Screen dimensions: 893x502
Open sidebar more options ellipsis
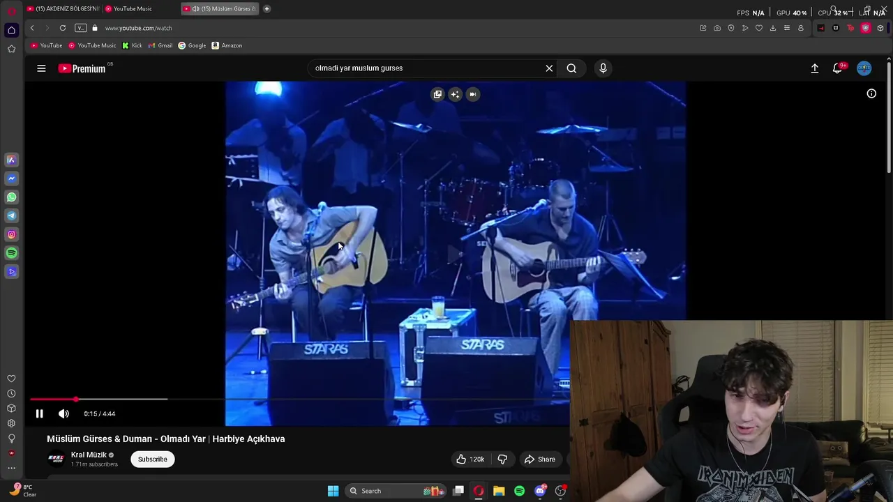coord(11,469)
